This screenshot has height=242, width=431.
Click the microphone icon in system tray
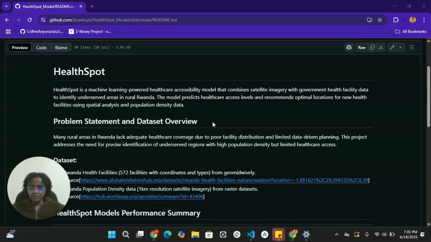pos(367,235)
